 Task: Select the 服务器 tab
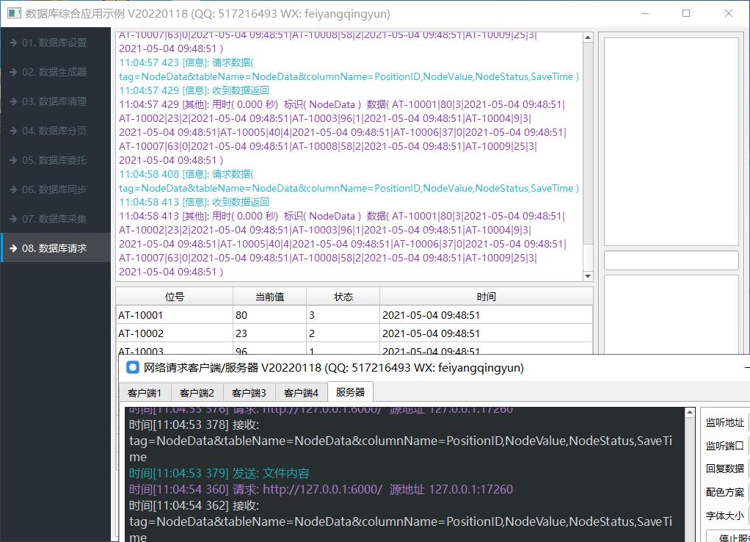tap(350, 391)
